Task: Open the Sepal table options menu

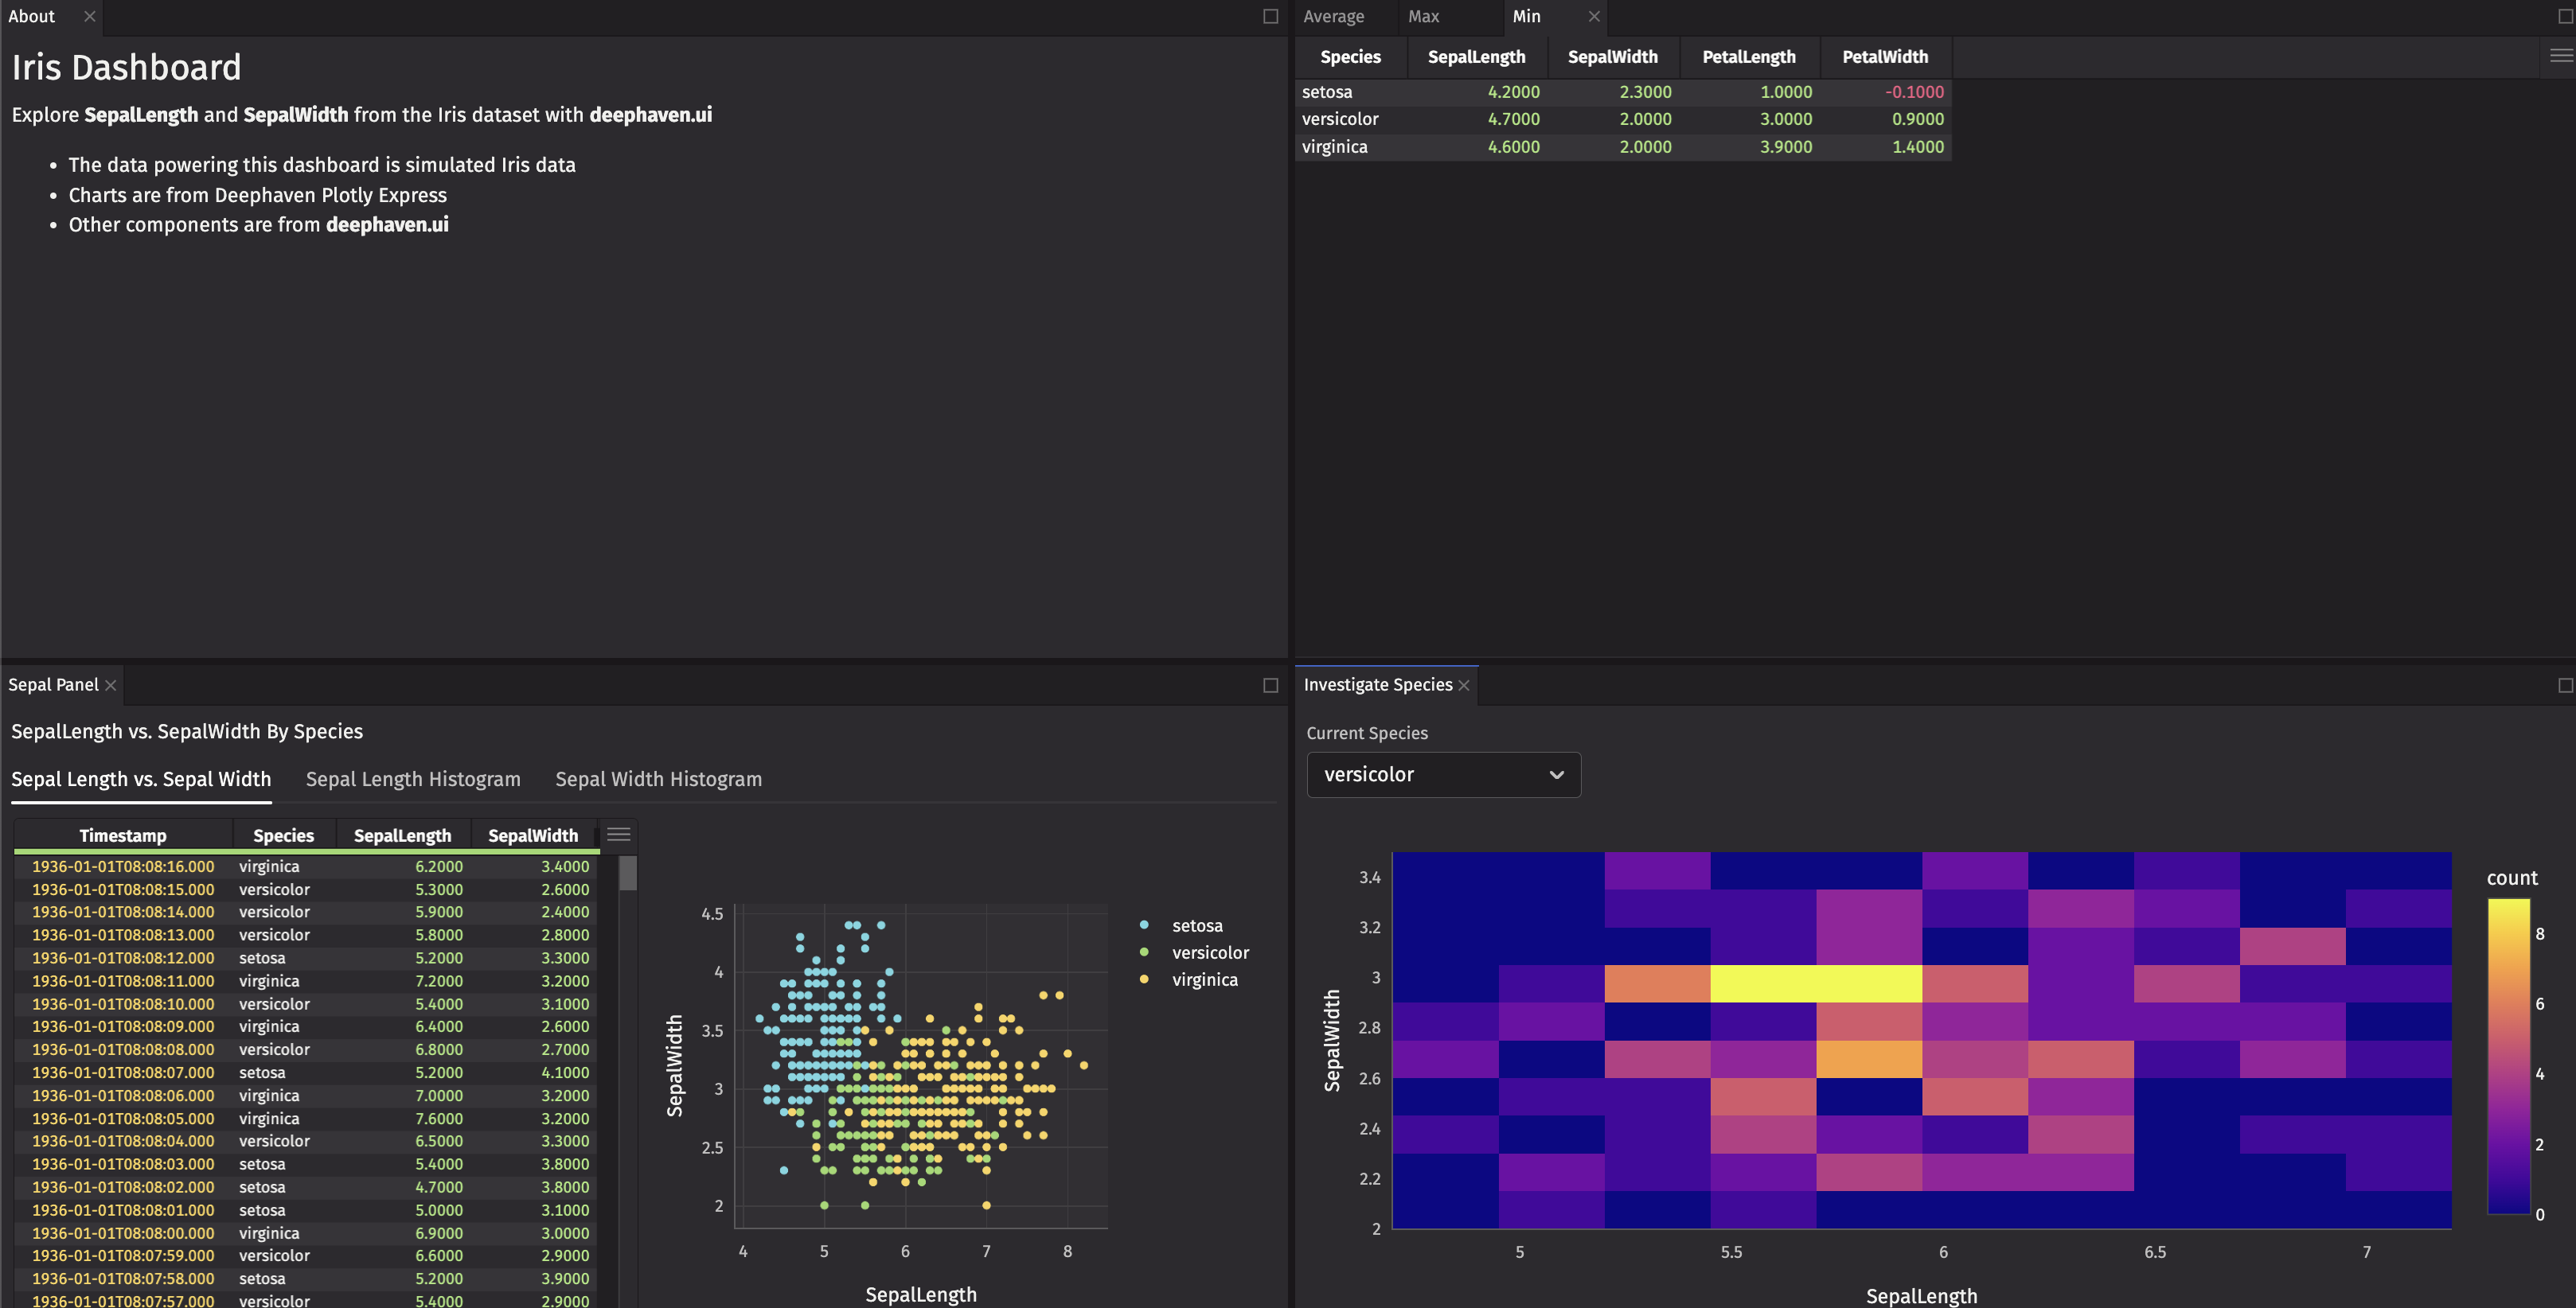Action: click(x=618, y=835)
